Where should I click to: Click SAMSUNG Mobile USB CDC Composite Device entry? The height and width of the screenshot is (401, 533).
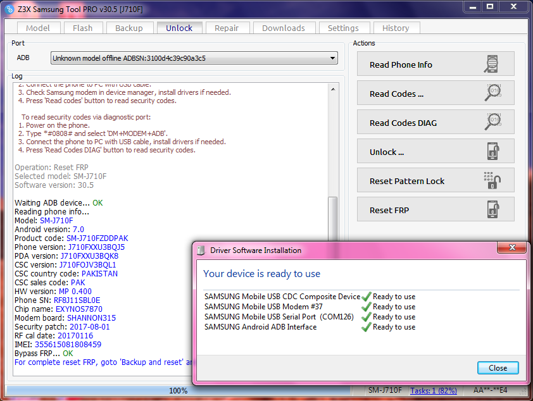pyautogui.click(x=282, y=297)
